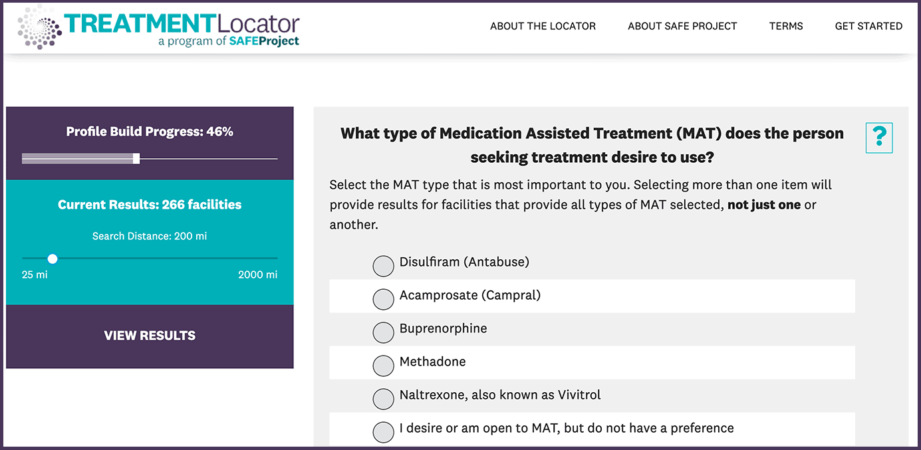Click the Profile Build Progress heading
The height and width of the screenshot is (450, 921).
[150, 132]
